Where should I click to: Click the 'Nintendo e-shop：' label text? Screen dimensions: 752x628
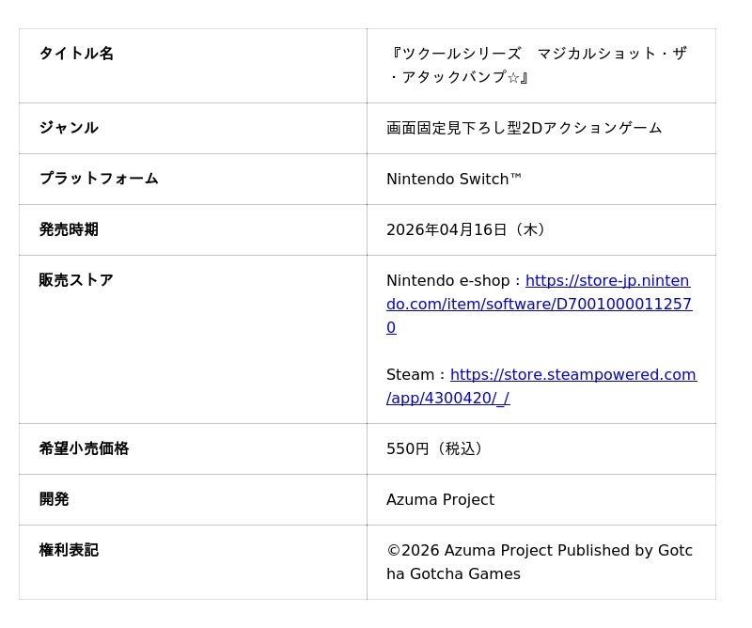455,280
